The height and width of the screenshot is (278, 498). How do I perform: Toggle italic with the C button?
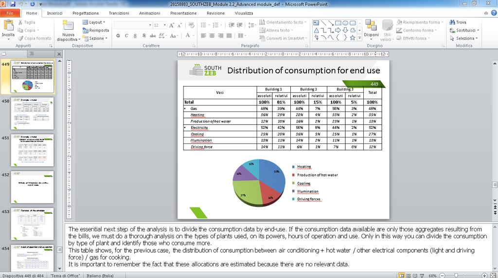tap(126, 35)
